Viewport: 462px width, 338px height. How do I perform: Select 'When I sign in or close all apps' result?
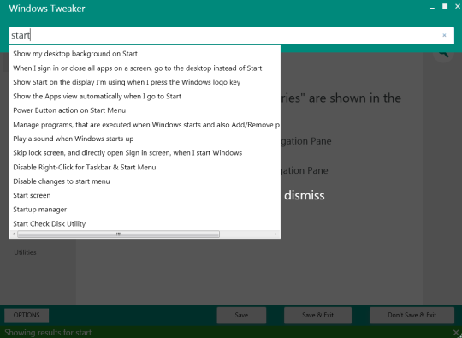pyautogui.click(x=145, y=68)
